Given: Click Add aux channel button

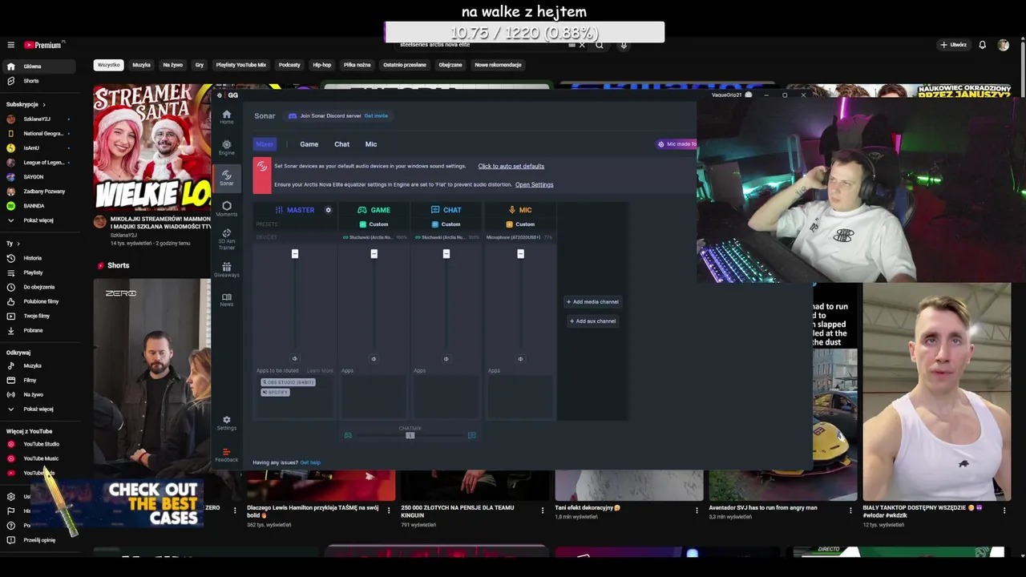Looking at the screenshot, I should point(592,321).
